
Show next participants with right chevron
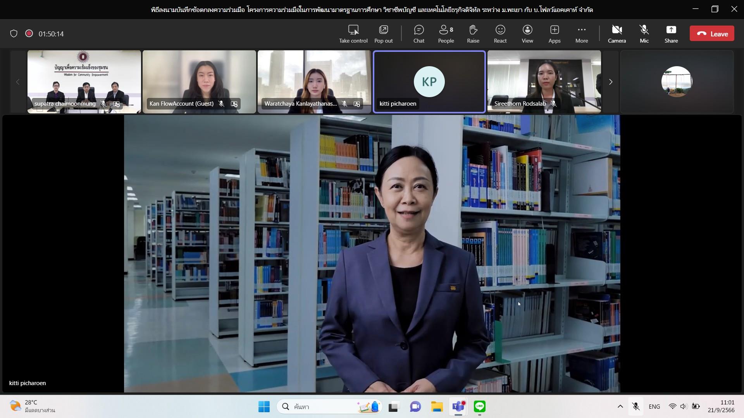[611, 82]
